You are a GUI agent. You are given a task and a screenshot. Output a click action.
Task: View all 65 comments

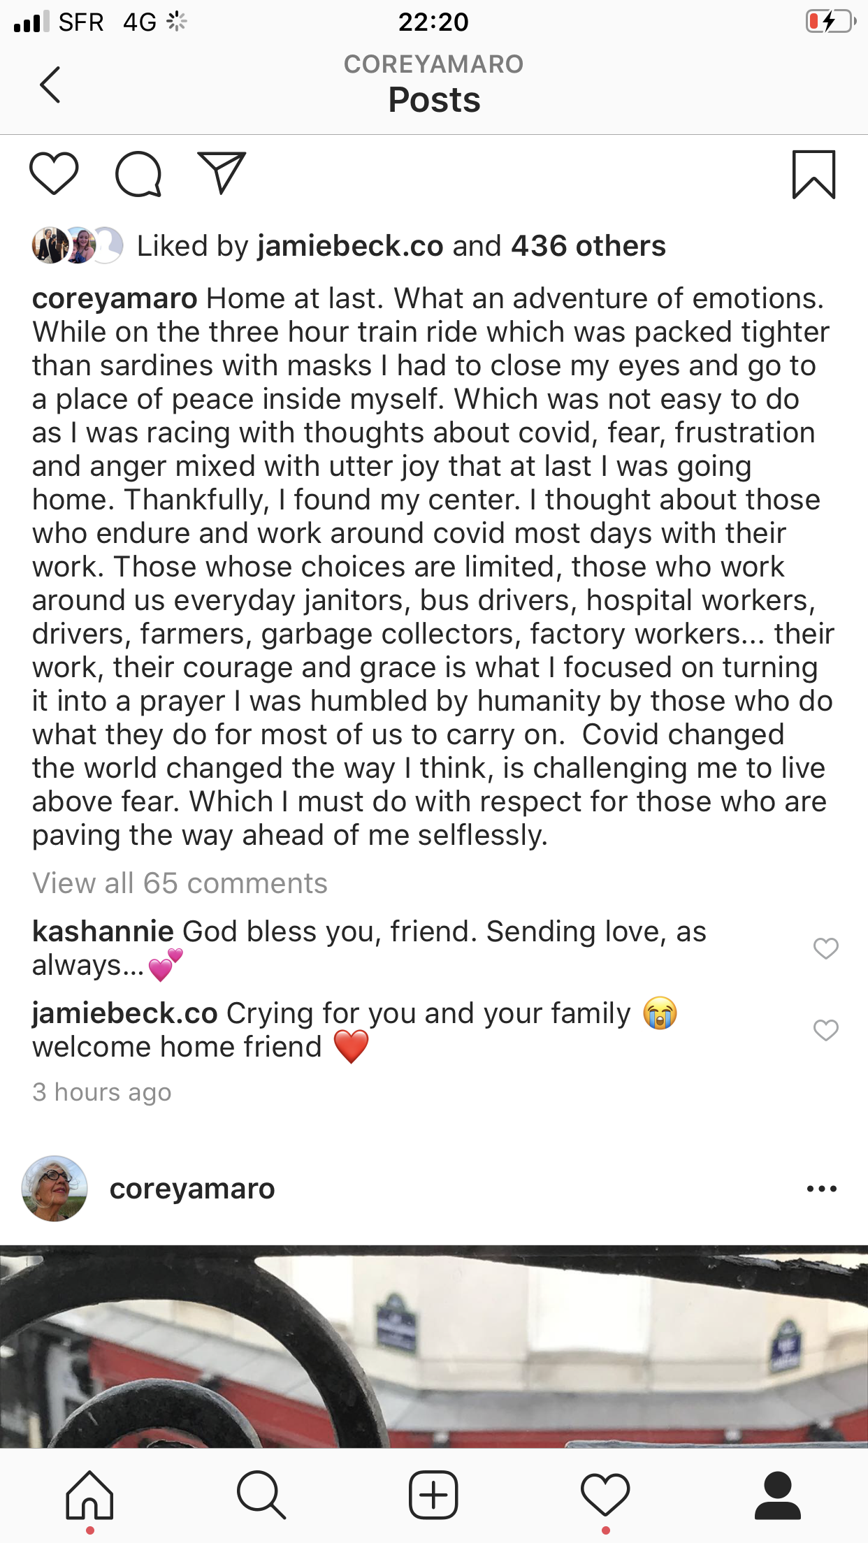180,883
